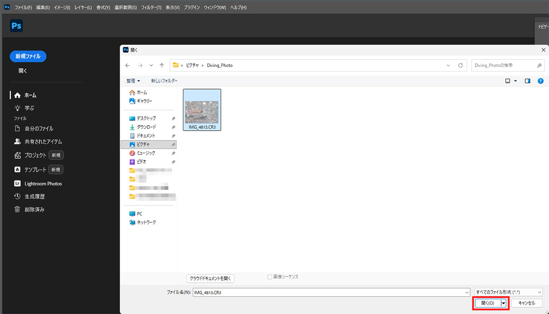Click the Photoshop home logo icon
549x314 pixels.
pos(16,26)
